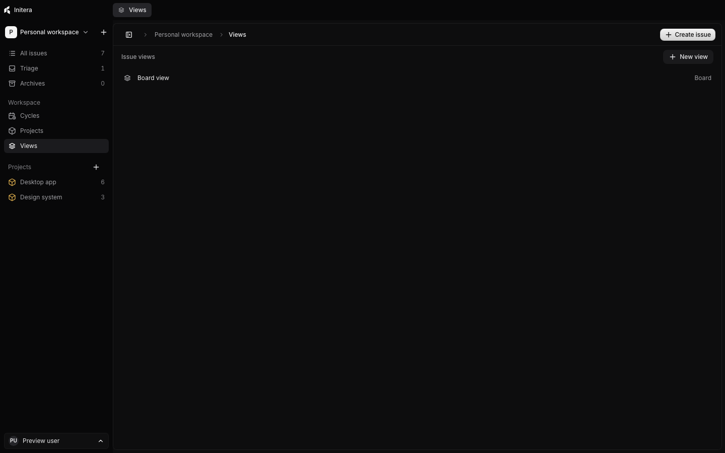Open the Board view row
This screenshot has height=453, width=725.
417,78
